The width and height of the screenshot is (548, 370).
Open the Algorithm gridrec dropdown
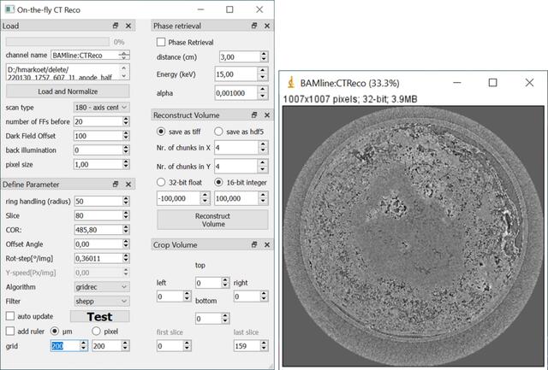tap(102, 287)
